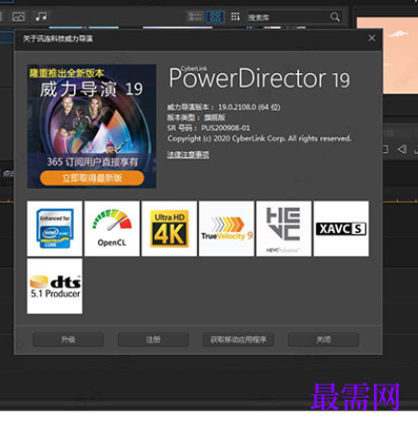Click the Ultra HD 4K logo tile
Screen dimensions: 418x427
(x=169, y=229)
